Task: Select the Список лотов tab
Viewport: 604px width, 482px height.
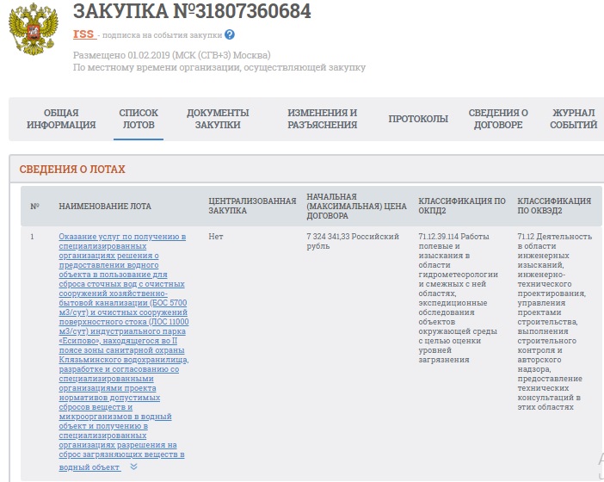Action: [x=139, y=119]
